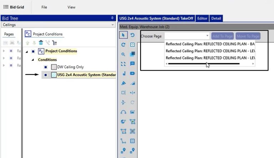Collapse the Project Conditions tree node

[x=27, y=51]
